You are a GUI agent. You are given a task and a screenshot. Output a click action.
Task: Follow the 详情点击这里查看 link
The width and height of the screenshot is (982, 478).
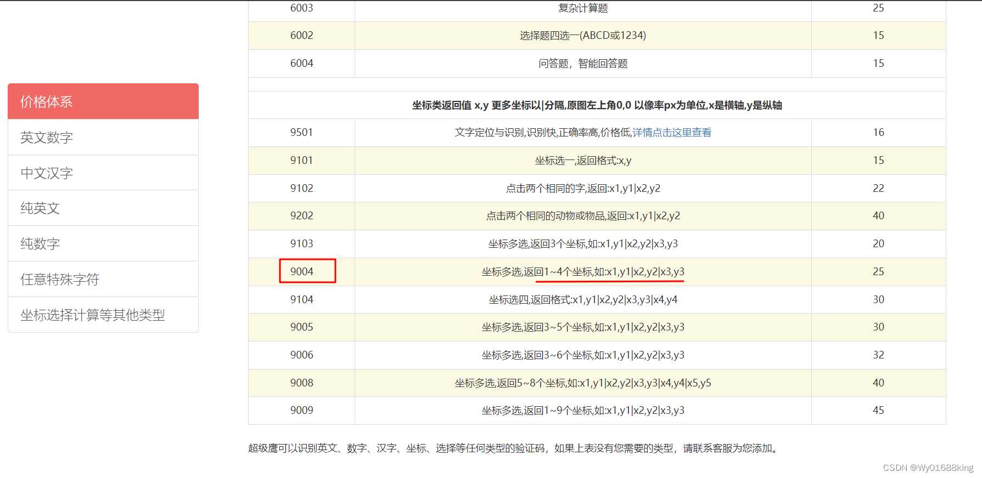point(672,133)
